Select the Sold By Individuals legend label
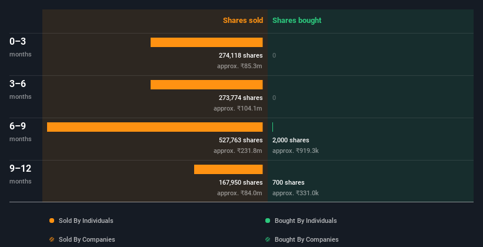The image size is (483, 247). pos(86,221)
